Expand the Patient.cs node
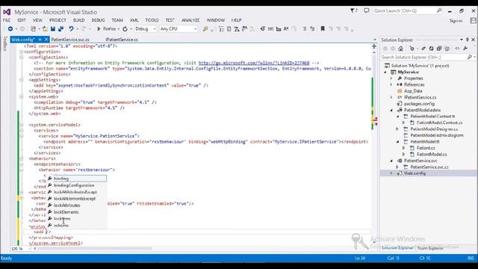This screenshot has width=478, height=269. pos(403,148)
